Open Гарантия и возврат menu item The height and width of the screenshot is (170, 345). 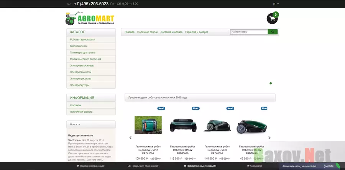point(197,32)
